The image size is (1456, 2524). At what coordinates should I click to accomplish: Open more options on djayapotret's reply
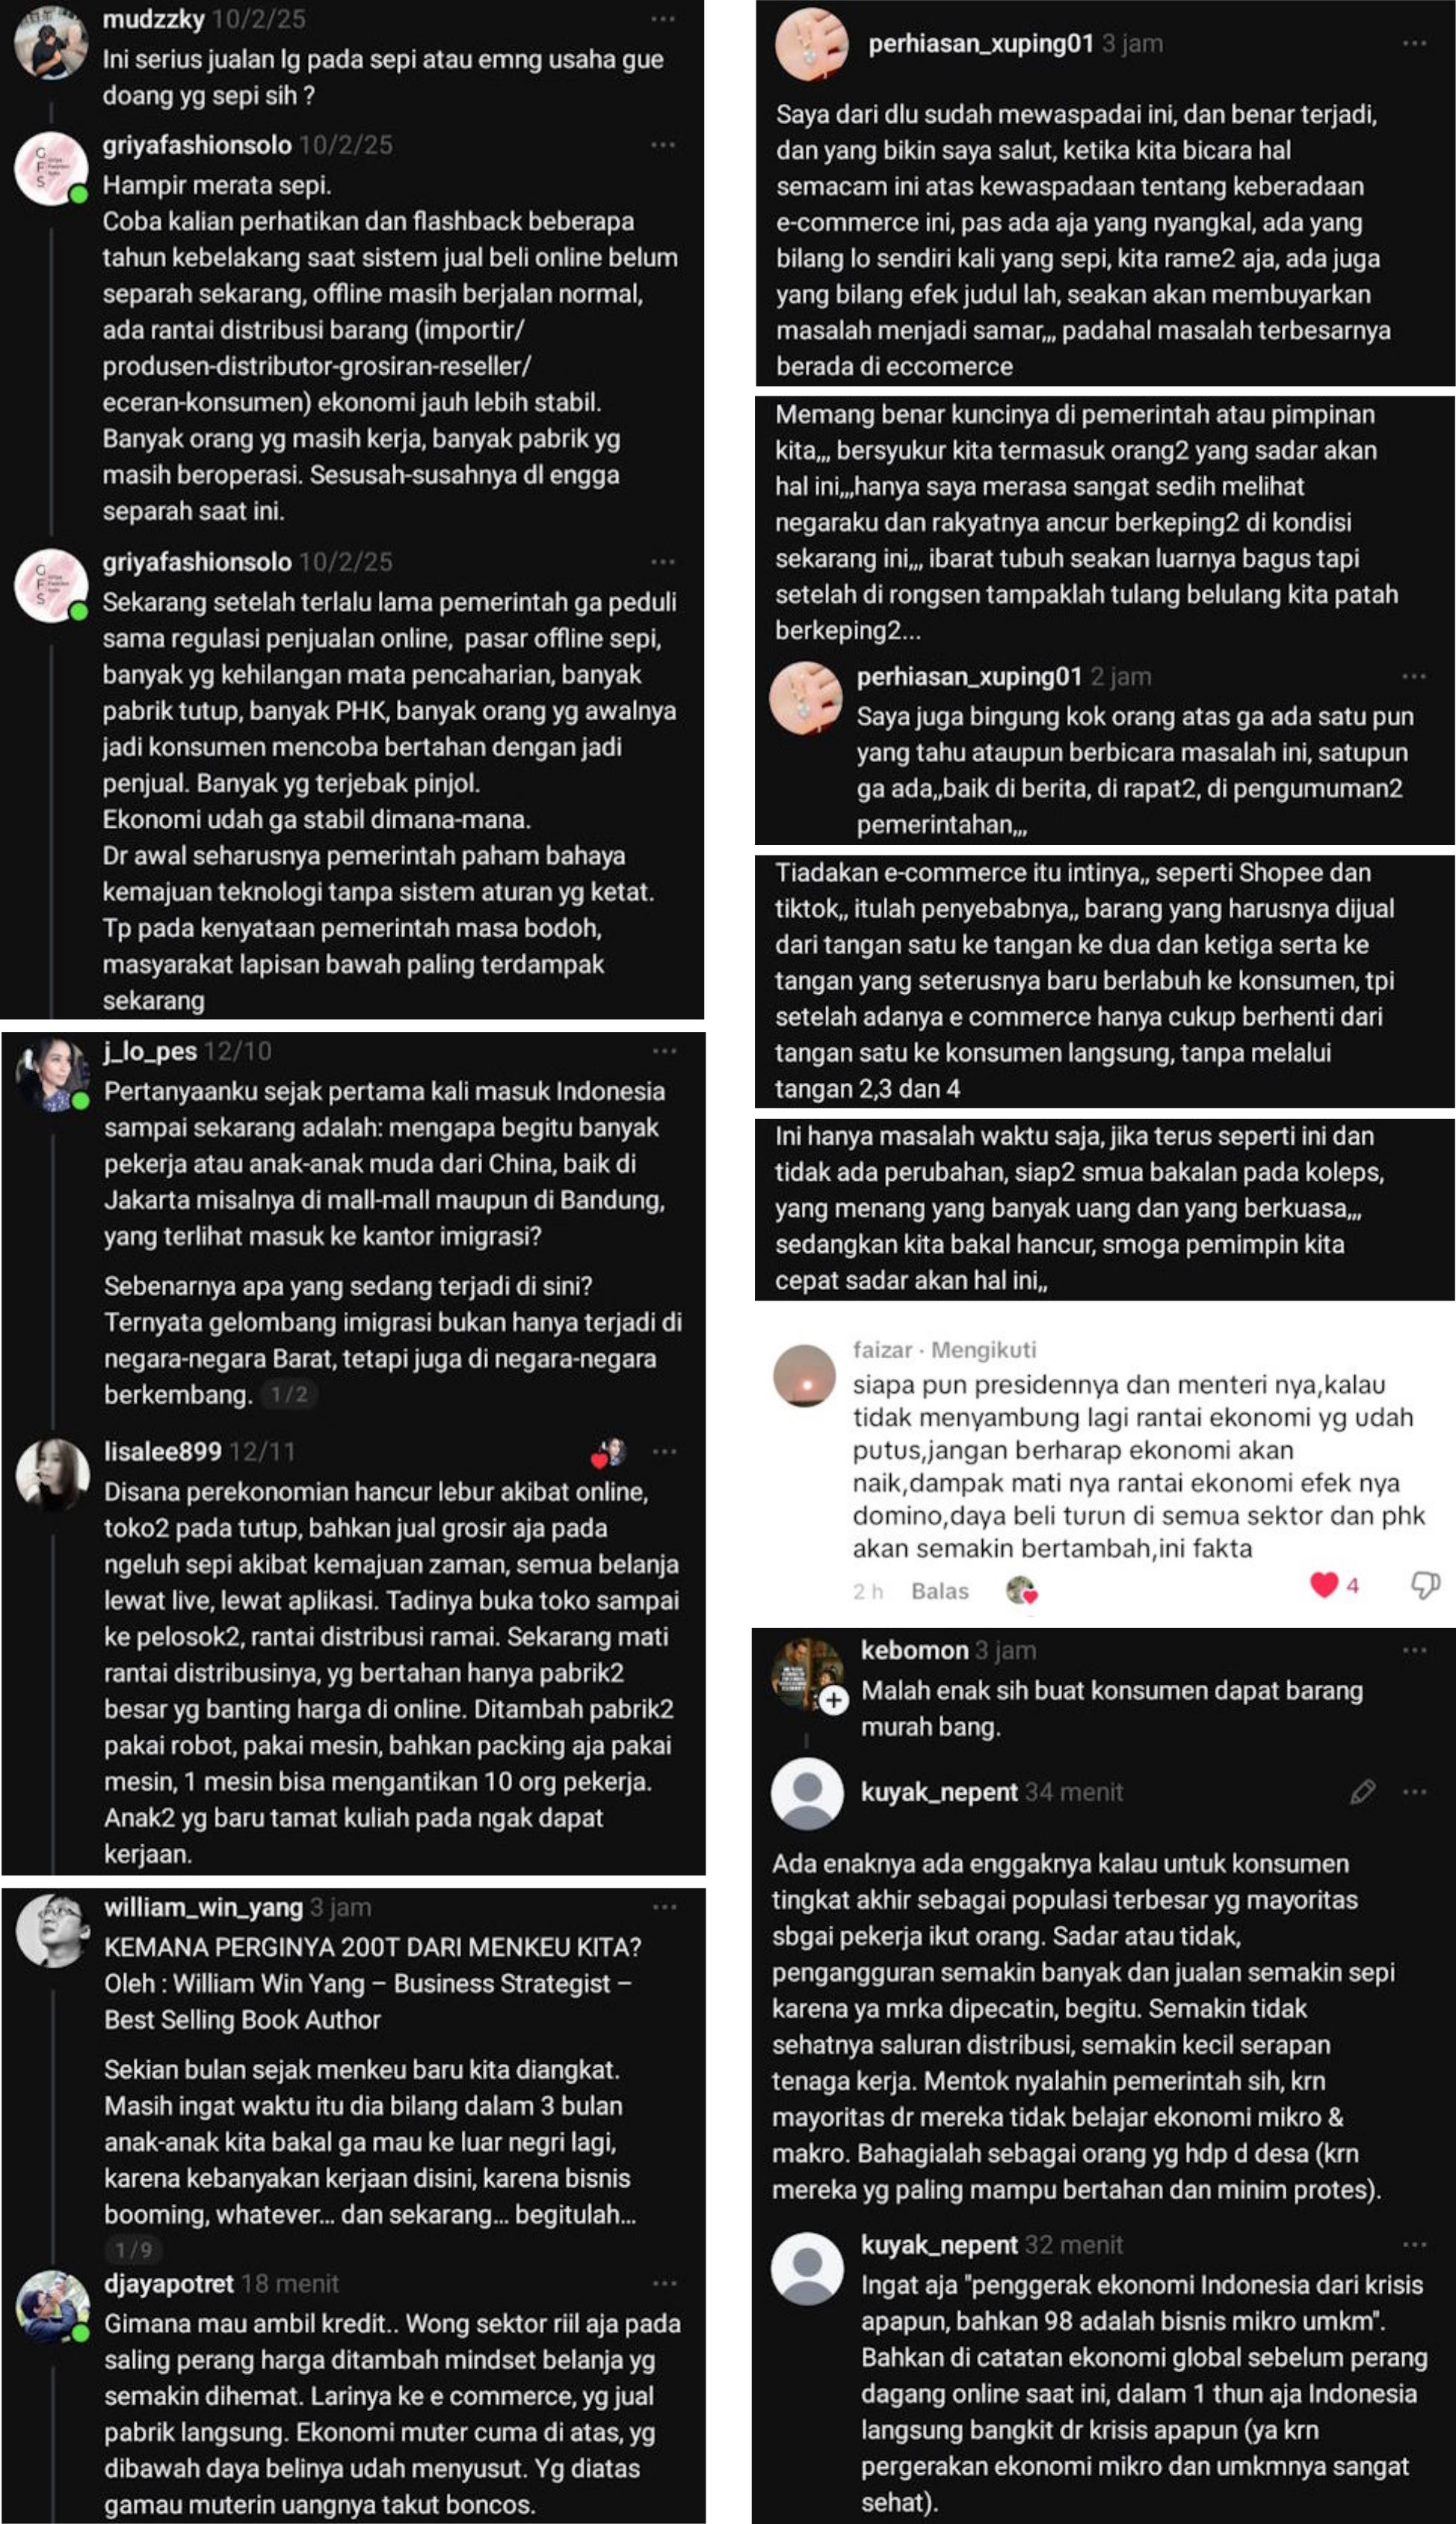coord(664,2283)
